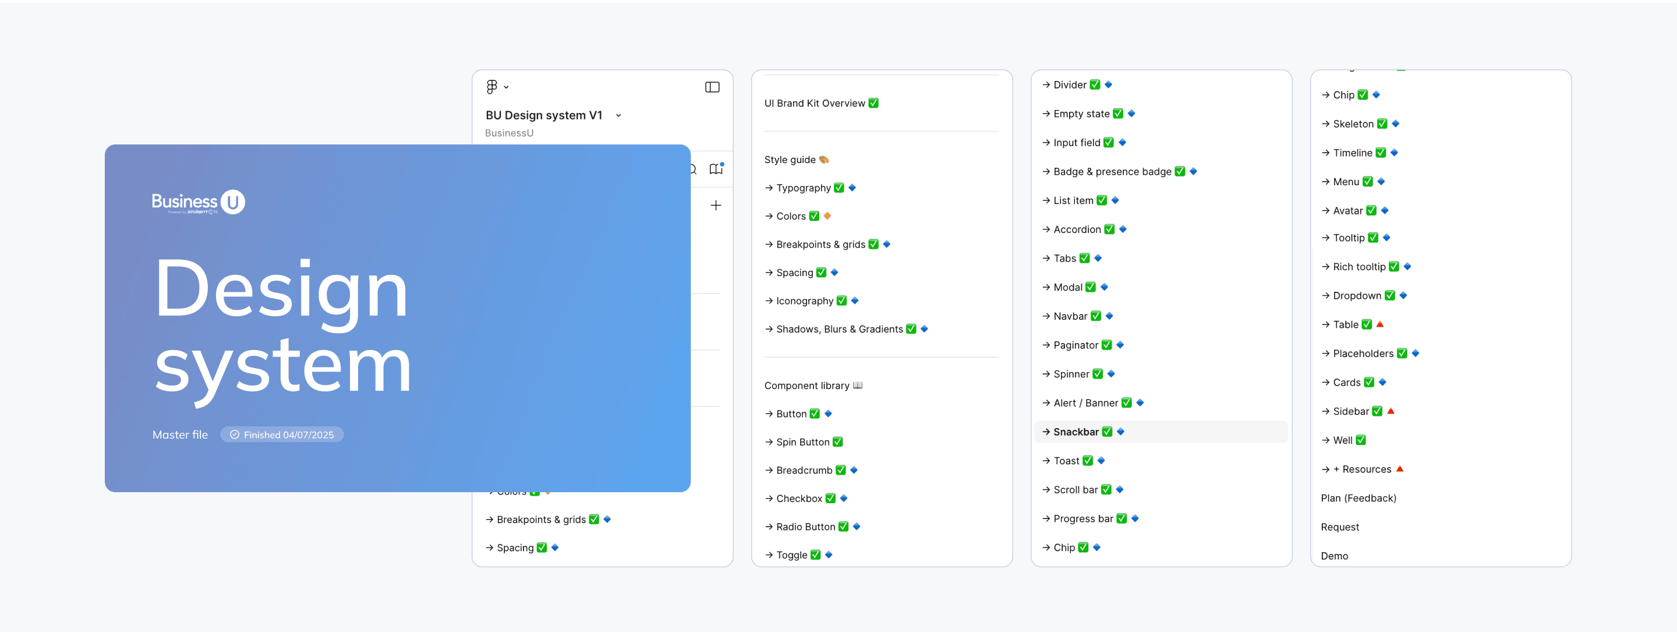
Task: Open the Table page
Action: click(x=1352, y=324)
